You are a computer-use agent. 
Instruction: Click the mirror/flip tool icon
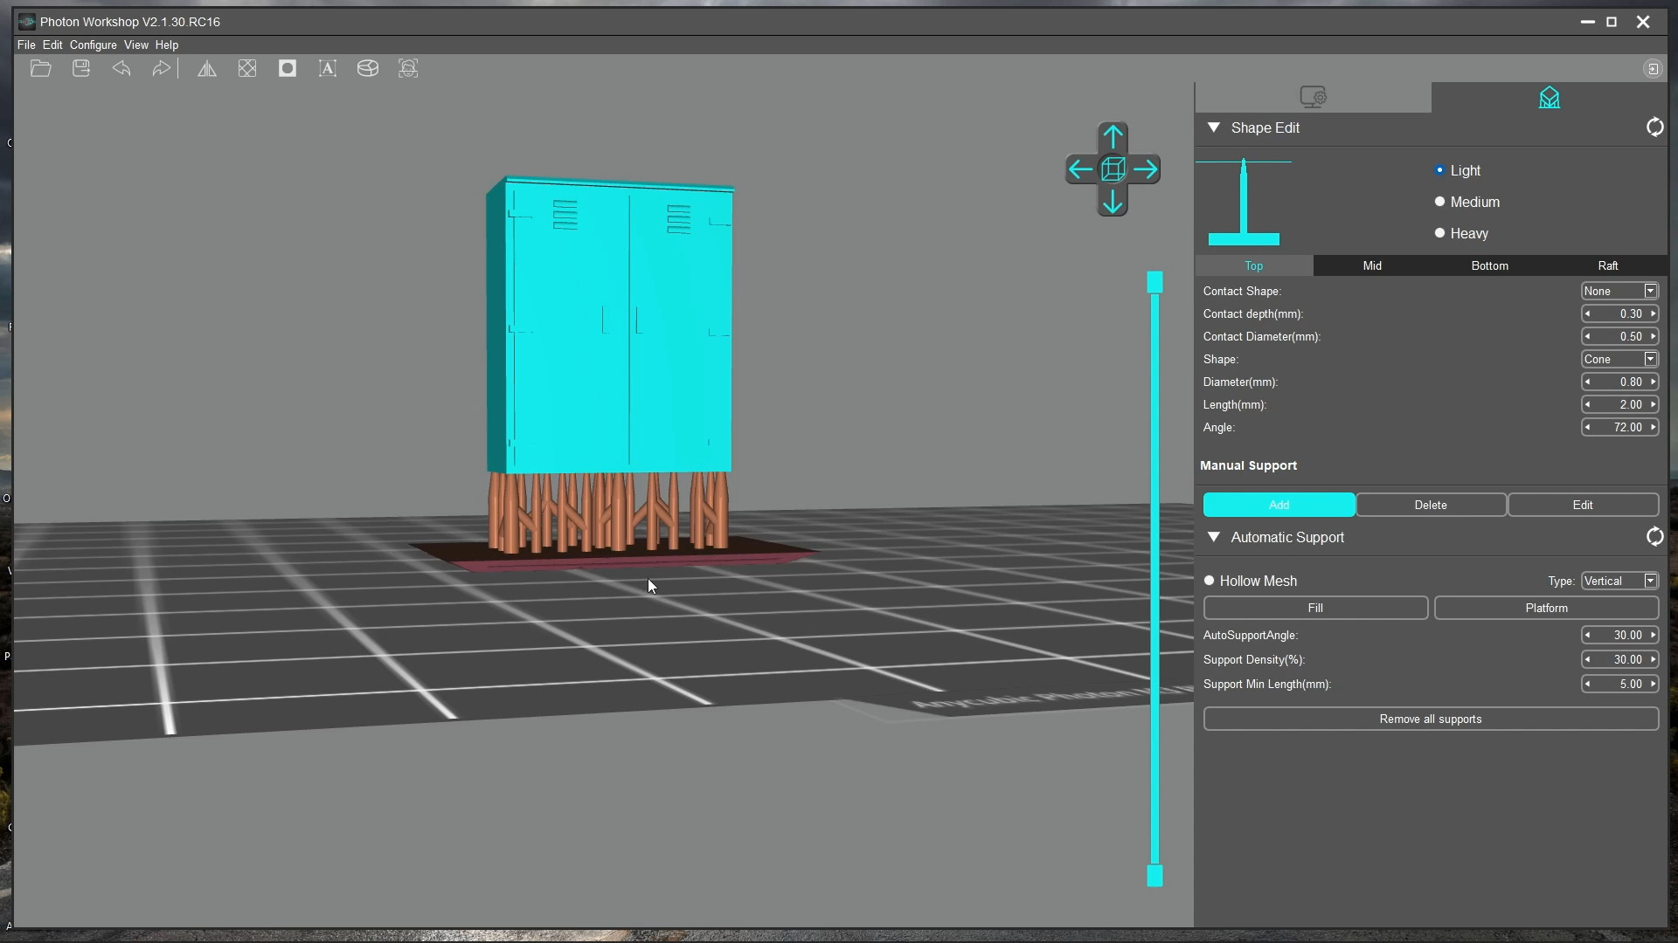point(206,68)
